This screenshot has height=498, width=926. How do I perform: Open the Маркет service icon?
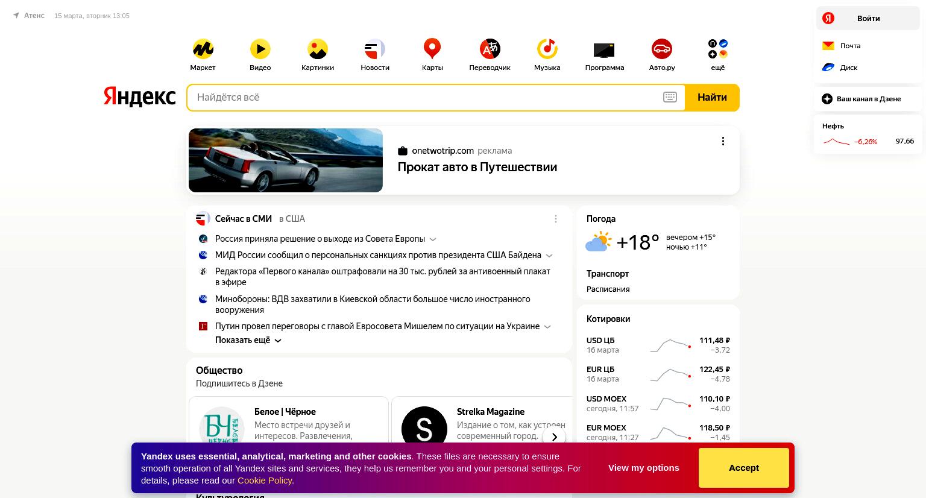click(203, 49)
